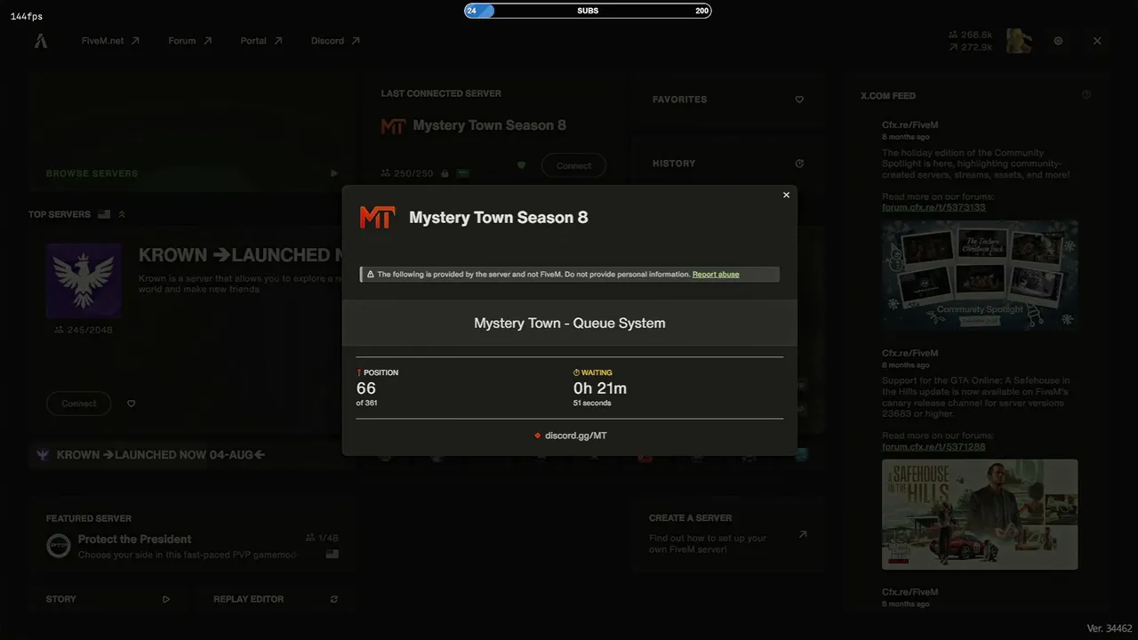This screenshot has height=640, width=1138.
Task: Click the play icon next to Story
Action: 166,599
